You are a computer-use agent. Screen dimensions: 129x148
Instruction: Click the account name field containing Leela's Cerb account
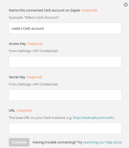pos(65,28)
